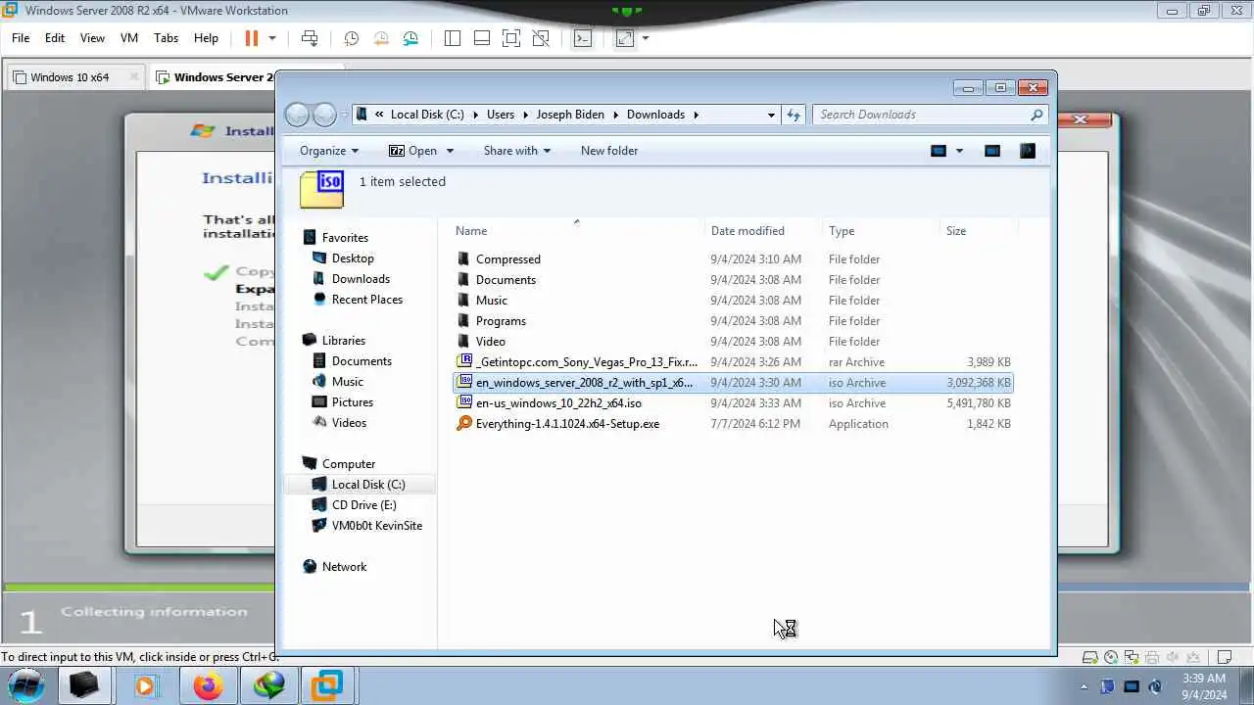This screenshot has height=705, width=1254.
Task: Open the Organize dropdown menu
Action: (329, 151)
